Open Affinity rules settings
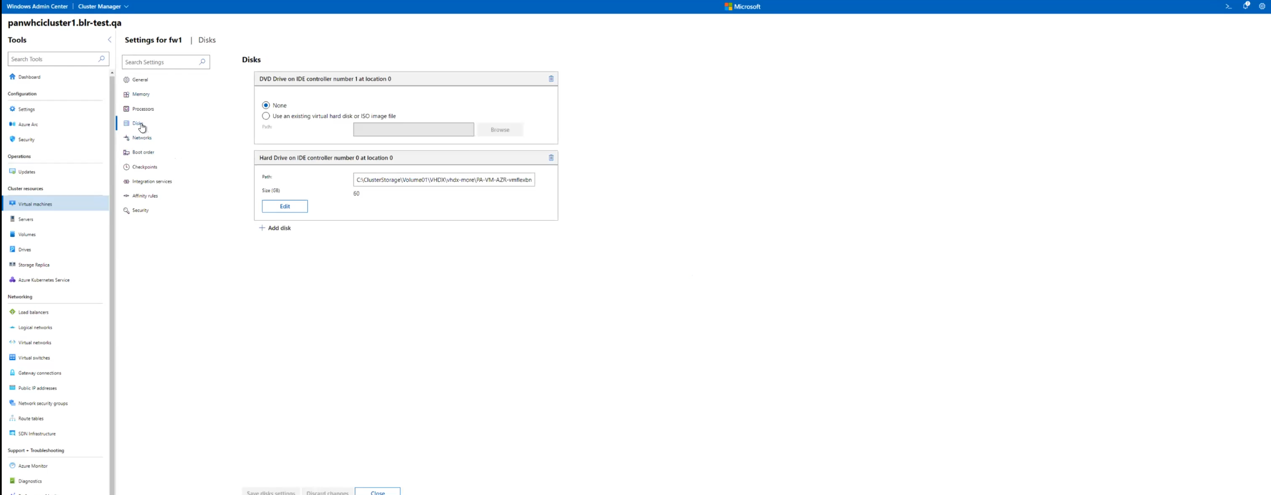 (145, 196)
